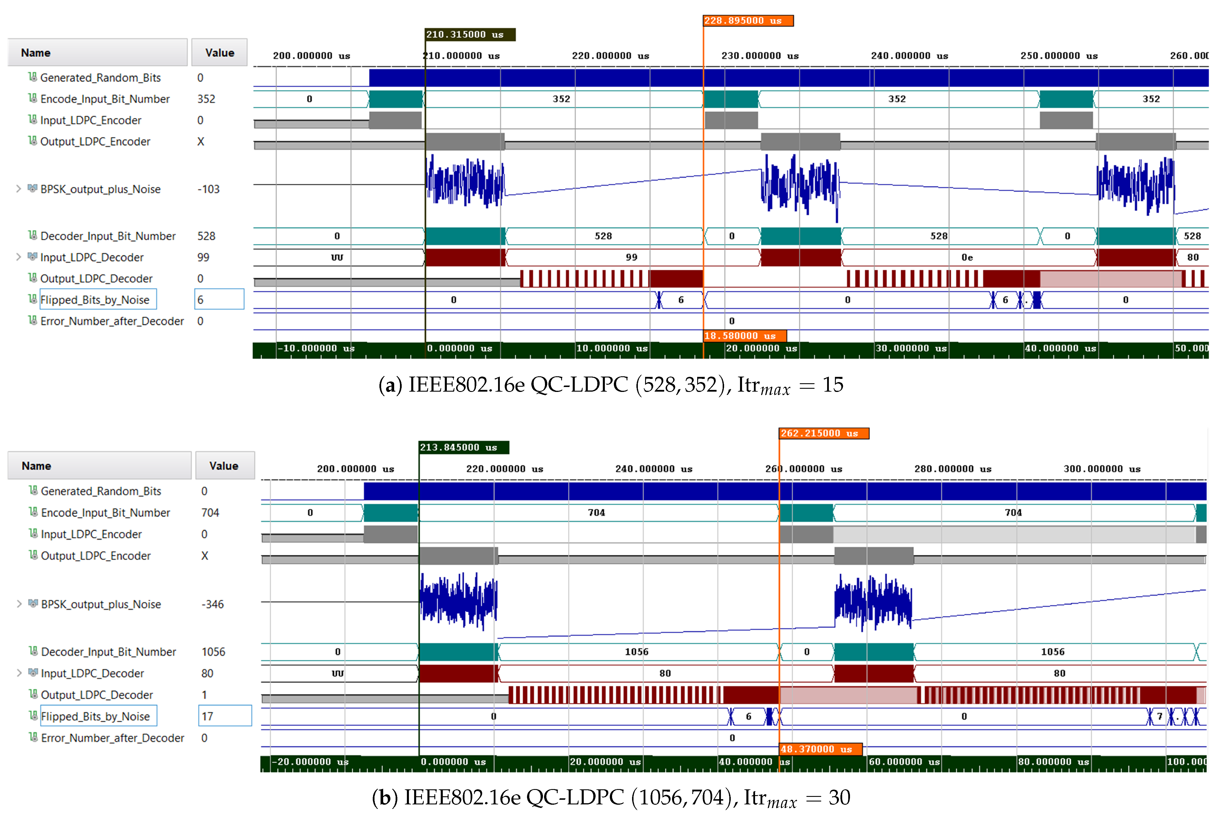Viewport: 1221px width, 818px height.
Task: Click the Output_LDPC_Encoder signal icon in panel (a)
Action: point(32,141)
